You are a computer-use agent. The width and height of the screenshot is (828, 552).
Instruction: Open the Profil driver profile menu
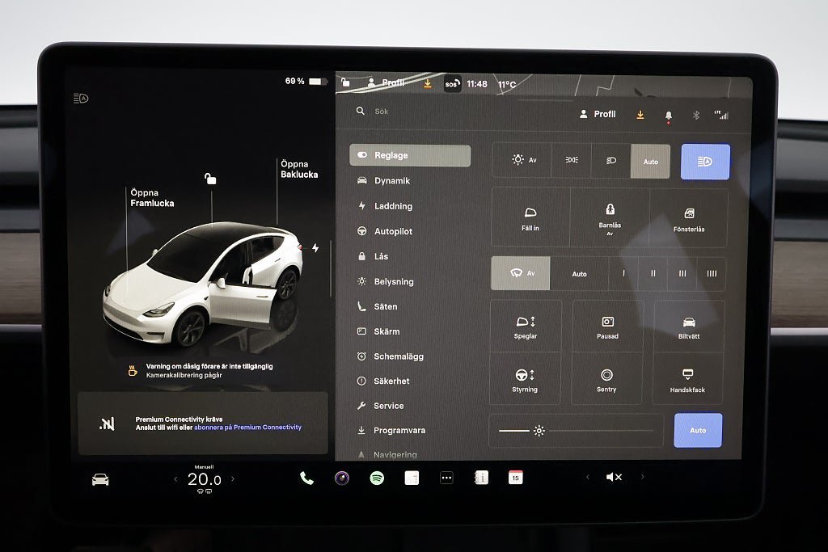tap(598, 115)
